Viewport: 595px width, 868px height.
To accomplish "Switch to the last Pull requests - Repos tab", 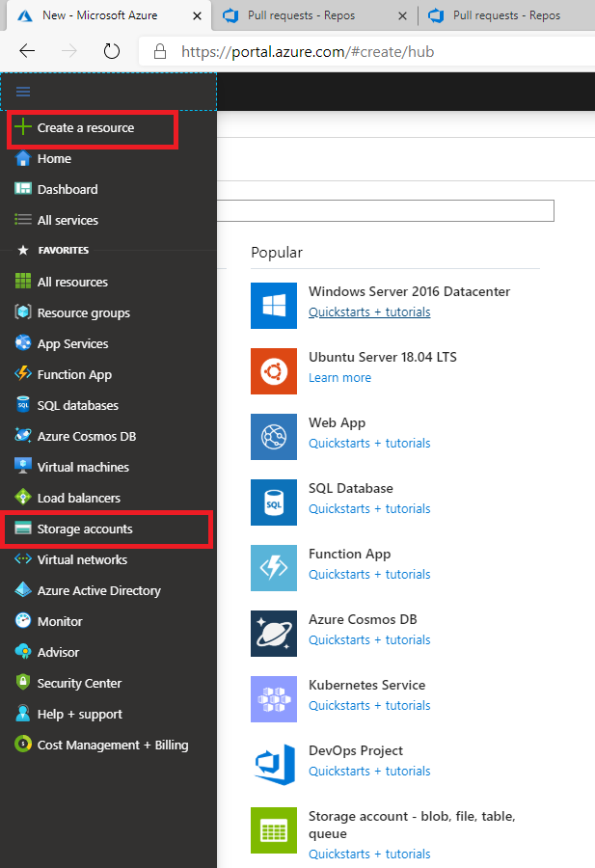I will point(506,15).
